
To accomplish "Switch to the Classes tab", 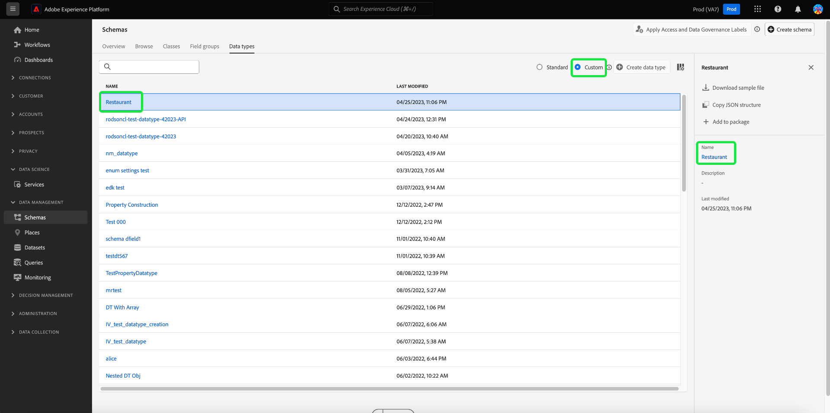I will [x=171, y=46].
